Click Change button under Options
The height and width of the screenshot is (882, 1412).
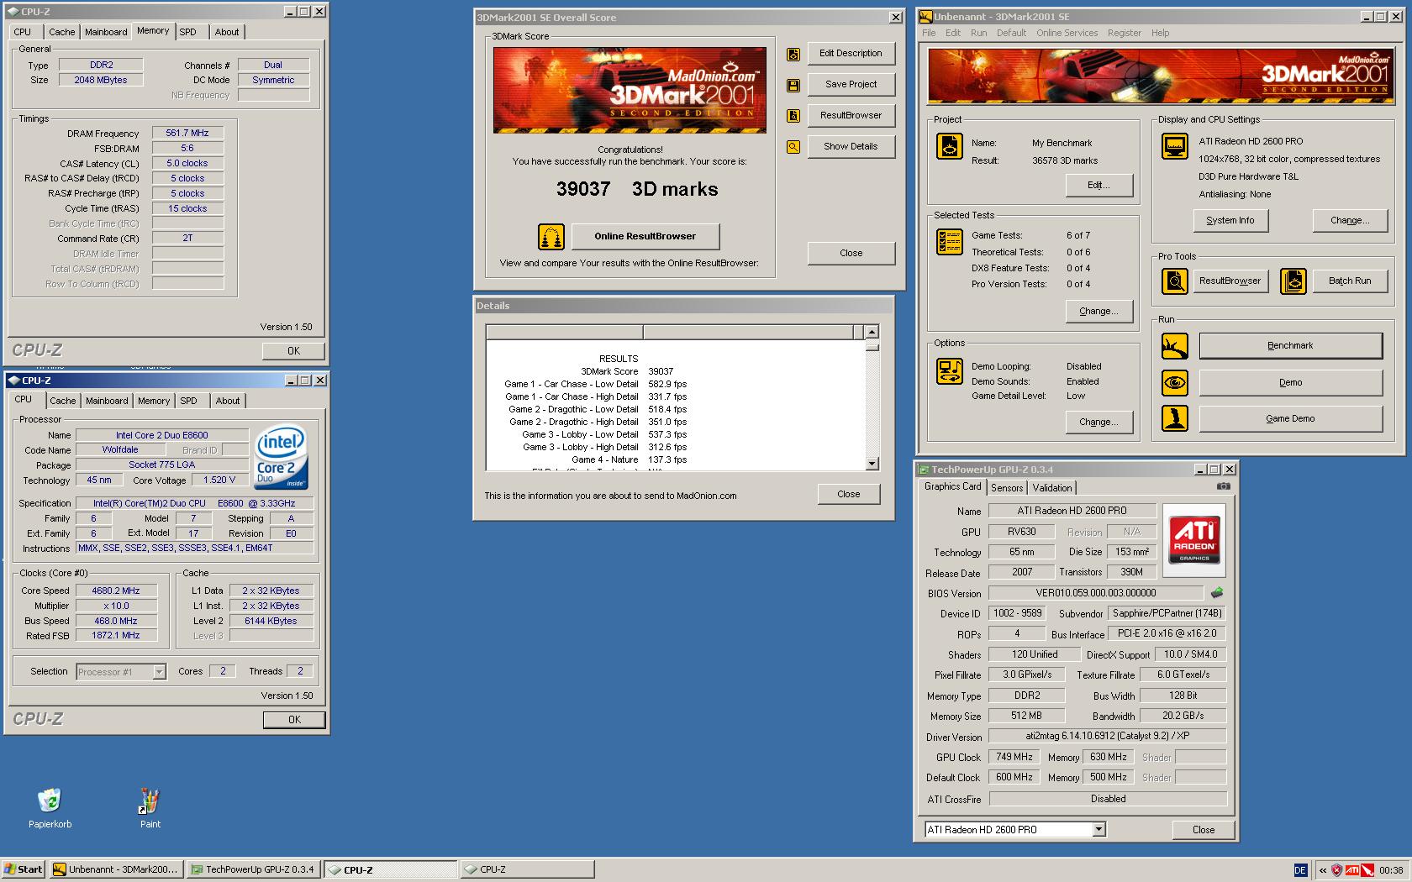point(1099,423)
